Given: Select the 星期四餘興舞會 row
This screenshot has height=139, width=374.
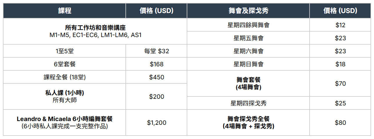Looking at the screenshot, I should click(x=248, y=25).
